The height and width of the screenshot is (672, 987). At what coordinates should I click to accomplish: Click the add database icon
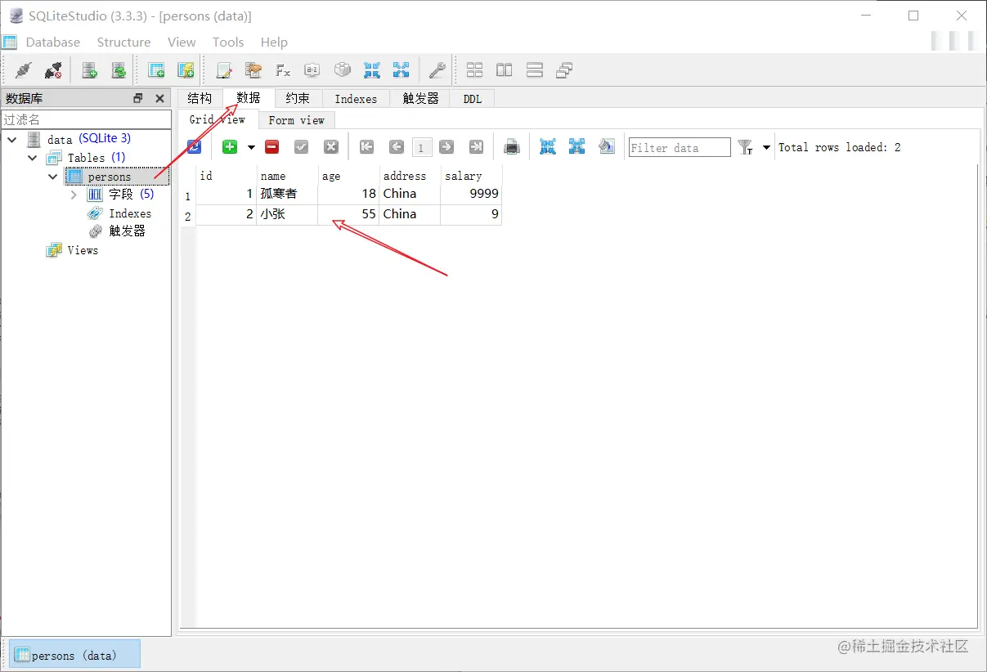coord(89,70)
